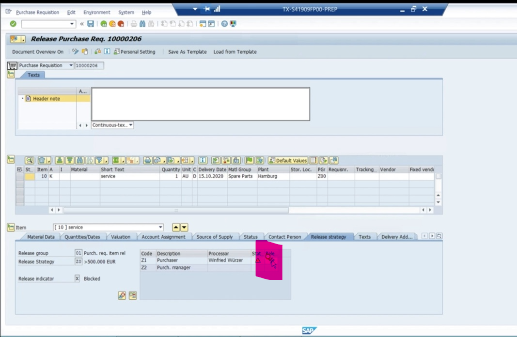The image size is (517, 337).
Task: Click the green Enter checkmark icon
Action: tap(13, 24)
